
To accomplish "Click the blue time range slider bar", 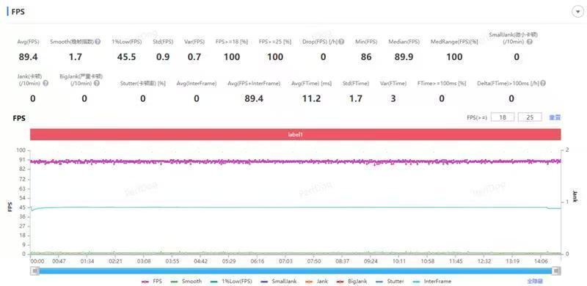I will 296,271.
